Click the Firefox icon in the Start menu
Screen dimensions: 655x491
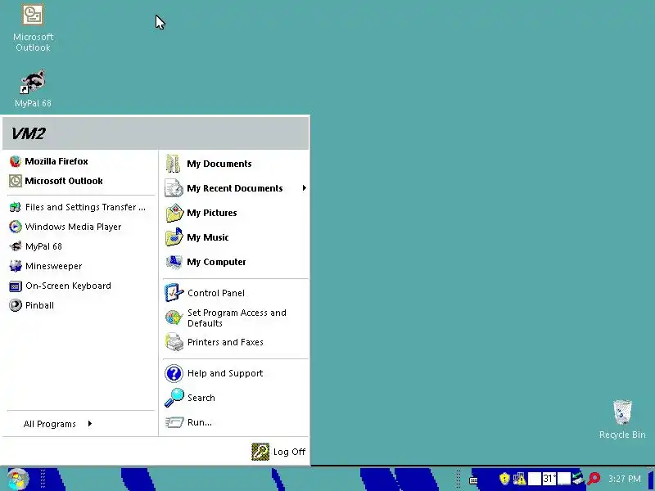tap(16, 161)
